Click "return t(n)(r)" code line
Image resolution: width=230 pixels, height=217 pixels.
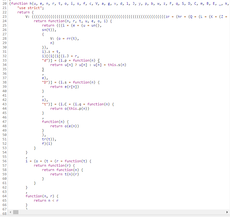[64, 174]
